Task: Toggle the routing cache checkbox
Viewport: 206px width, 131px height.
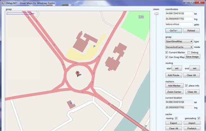Action: click(x=176, y=118)
